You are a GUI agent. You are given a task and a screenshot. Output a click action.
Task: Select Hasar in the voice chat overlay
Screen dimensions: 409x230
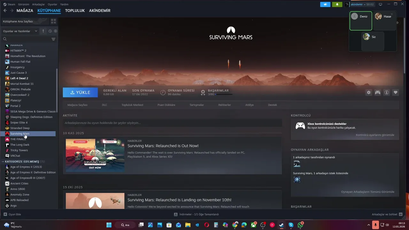tap(385, 21)
